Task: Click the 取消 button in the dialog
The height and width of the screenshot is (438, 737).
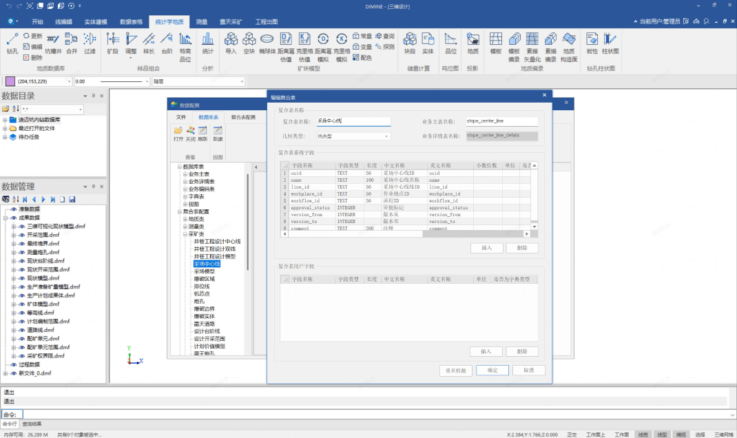Action: tap(529, 371)
